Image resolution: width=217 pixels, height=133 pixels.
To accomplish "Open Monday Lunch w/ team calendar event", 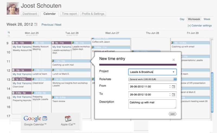I will [x=42, y=73].
